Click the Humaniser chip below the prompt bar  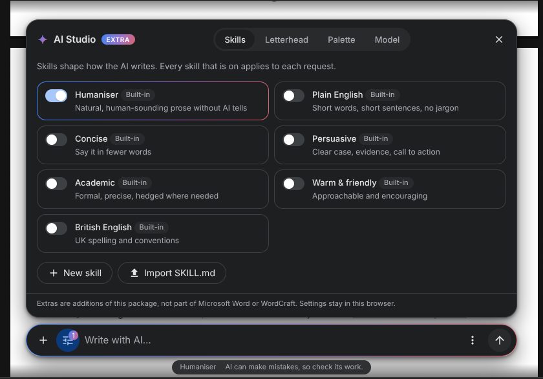click(198, 367)
